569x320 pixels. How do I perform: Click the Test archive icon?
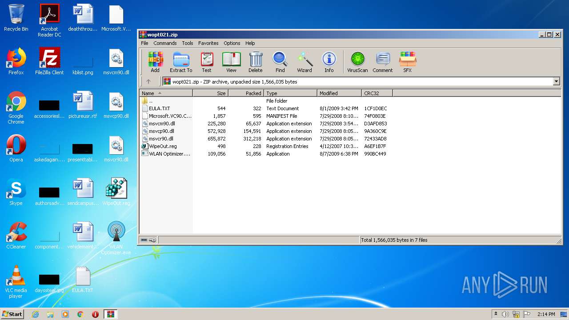[207, 62]
